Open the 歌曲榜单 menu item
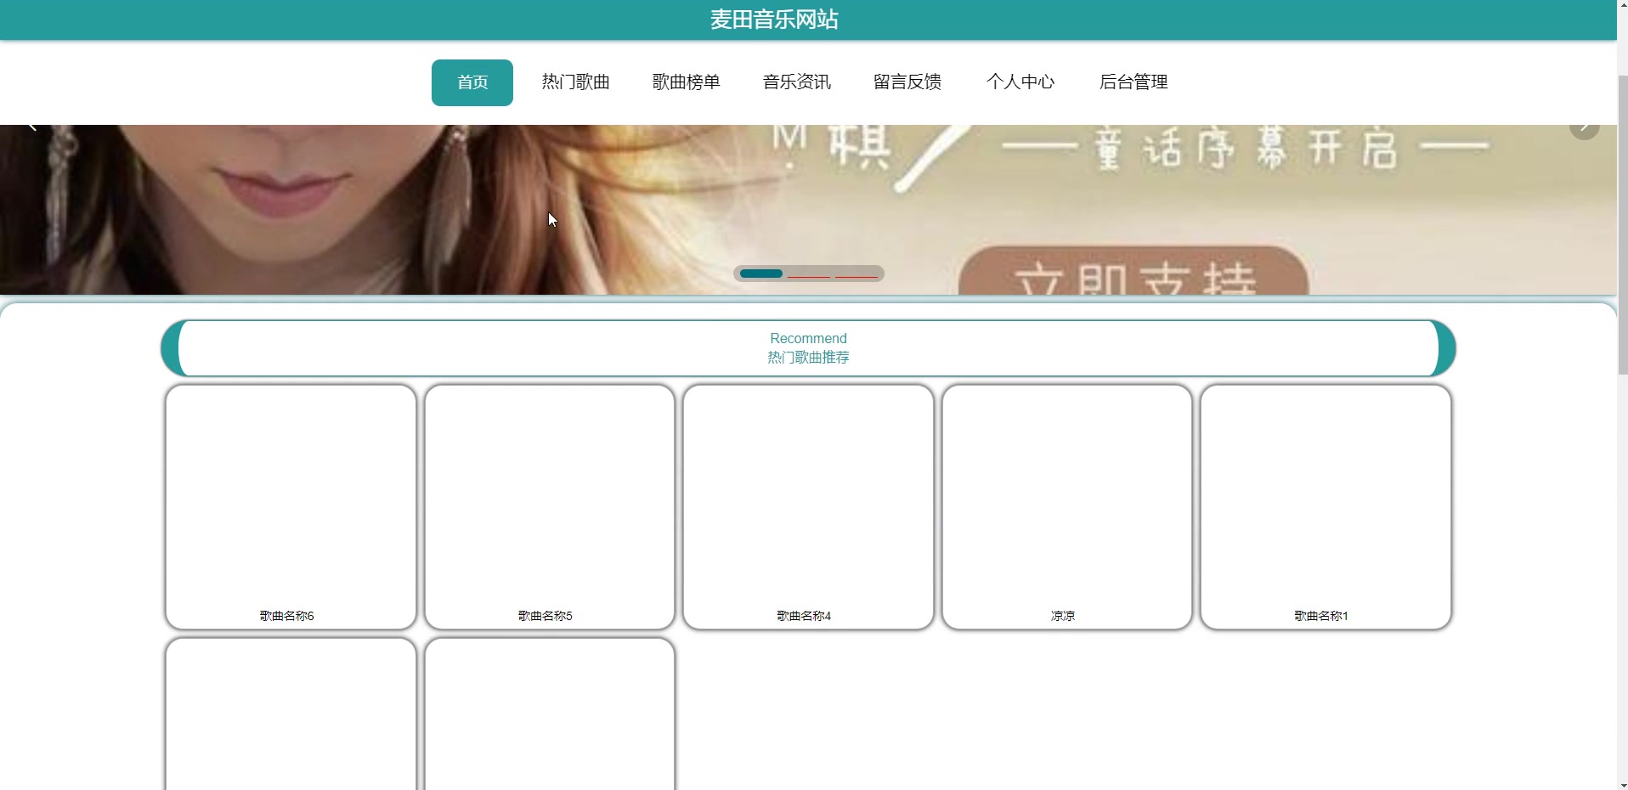The image size is (1628, 790). click(x=687, y=82)
